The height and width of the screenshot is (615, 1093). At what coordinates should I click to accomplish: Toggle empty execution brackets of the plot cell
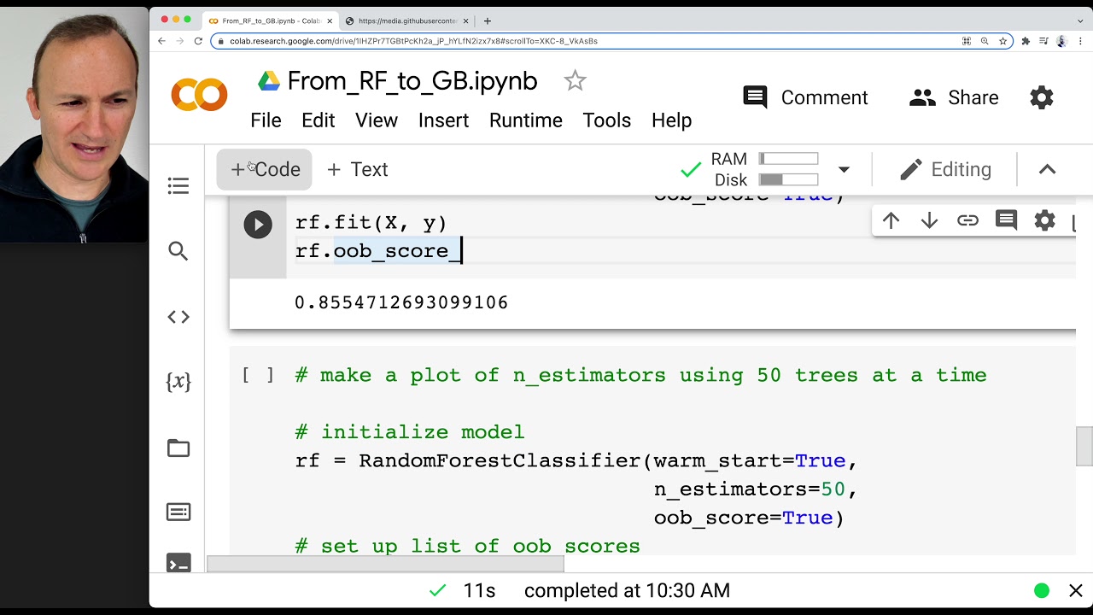pos(258,375)
